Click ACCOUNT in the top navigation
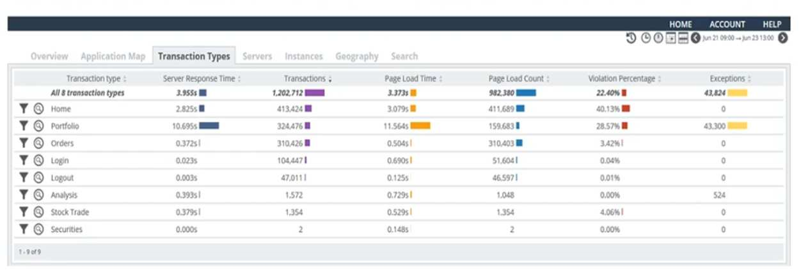 point(727,24)
